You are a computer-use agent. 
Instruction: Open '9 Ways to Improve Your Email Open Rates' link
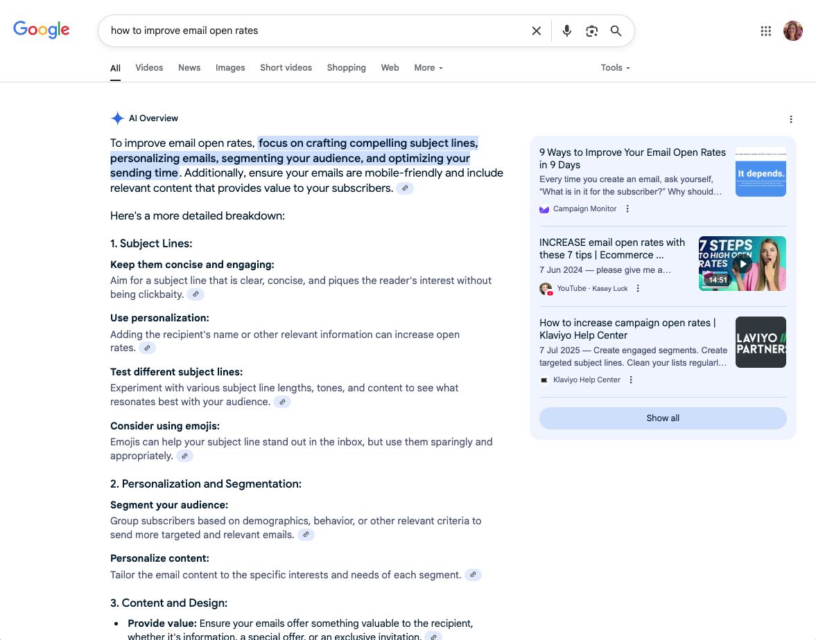(x=632, y=159)
